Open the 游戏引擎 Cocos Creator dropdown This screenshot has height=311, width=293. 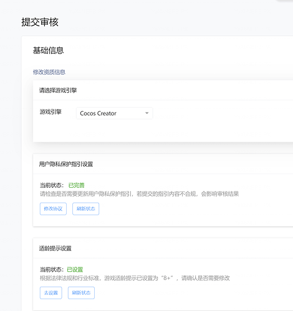tap(115, 113)
